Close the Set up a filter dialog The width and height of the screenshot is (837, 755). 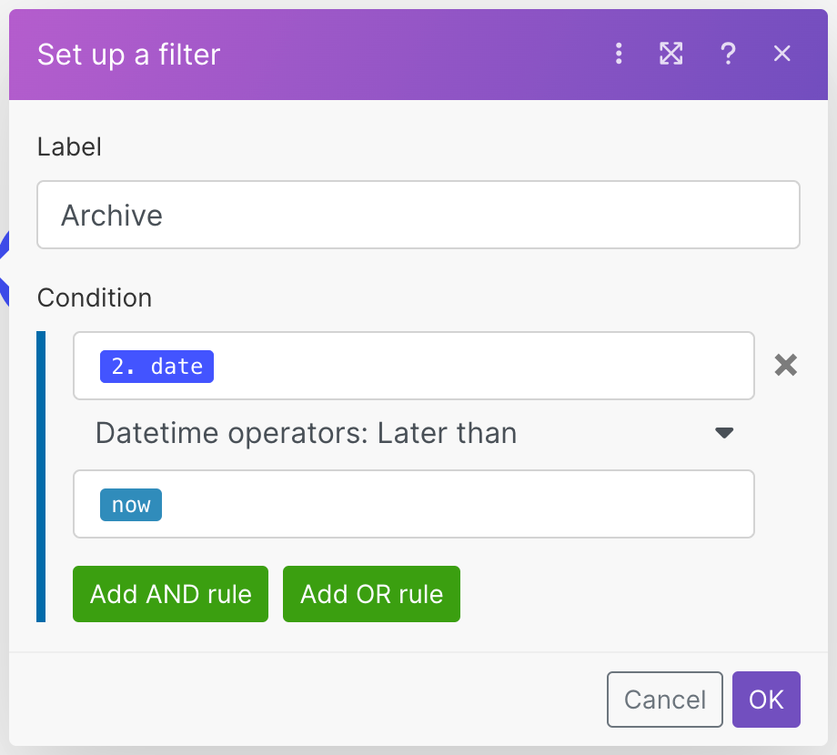(782, 55)
